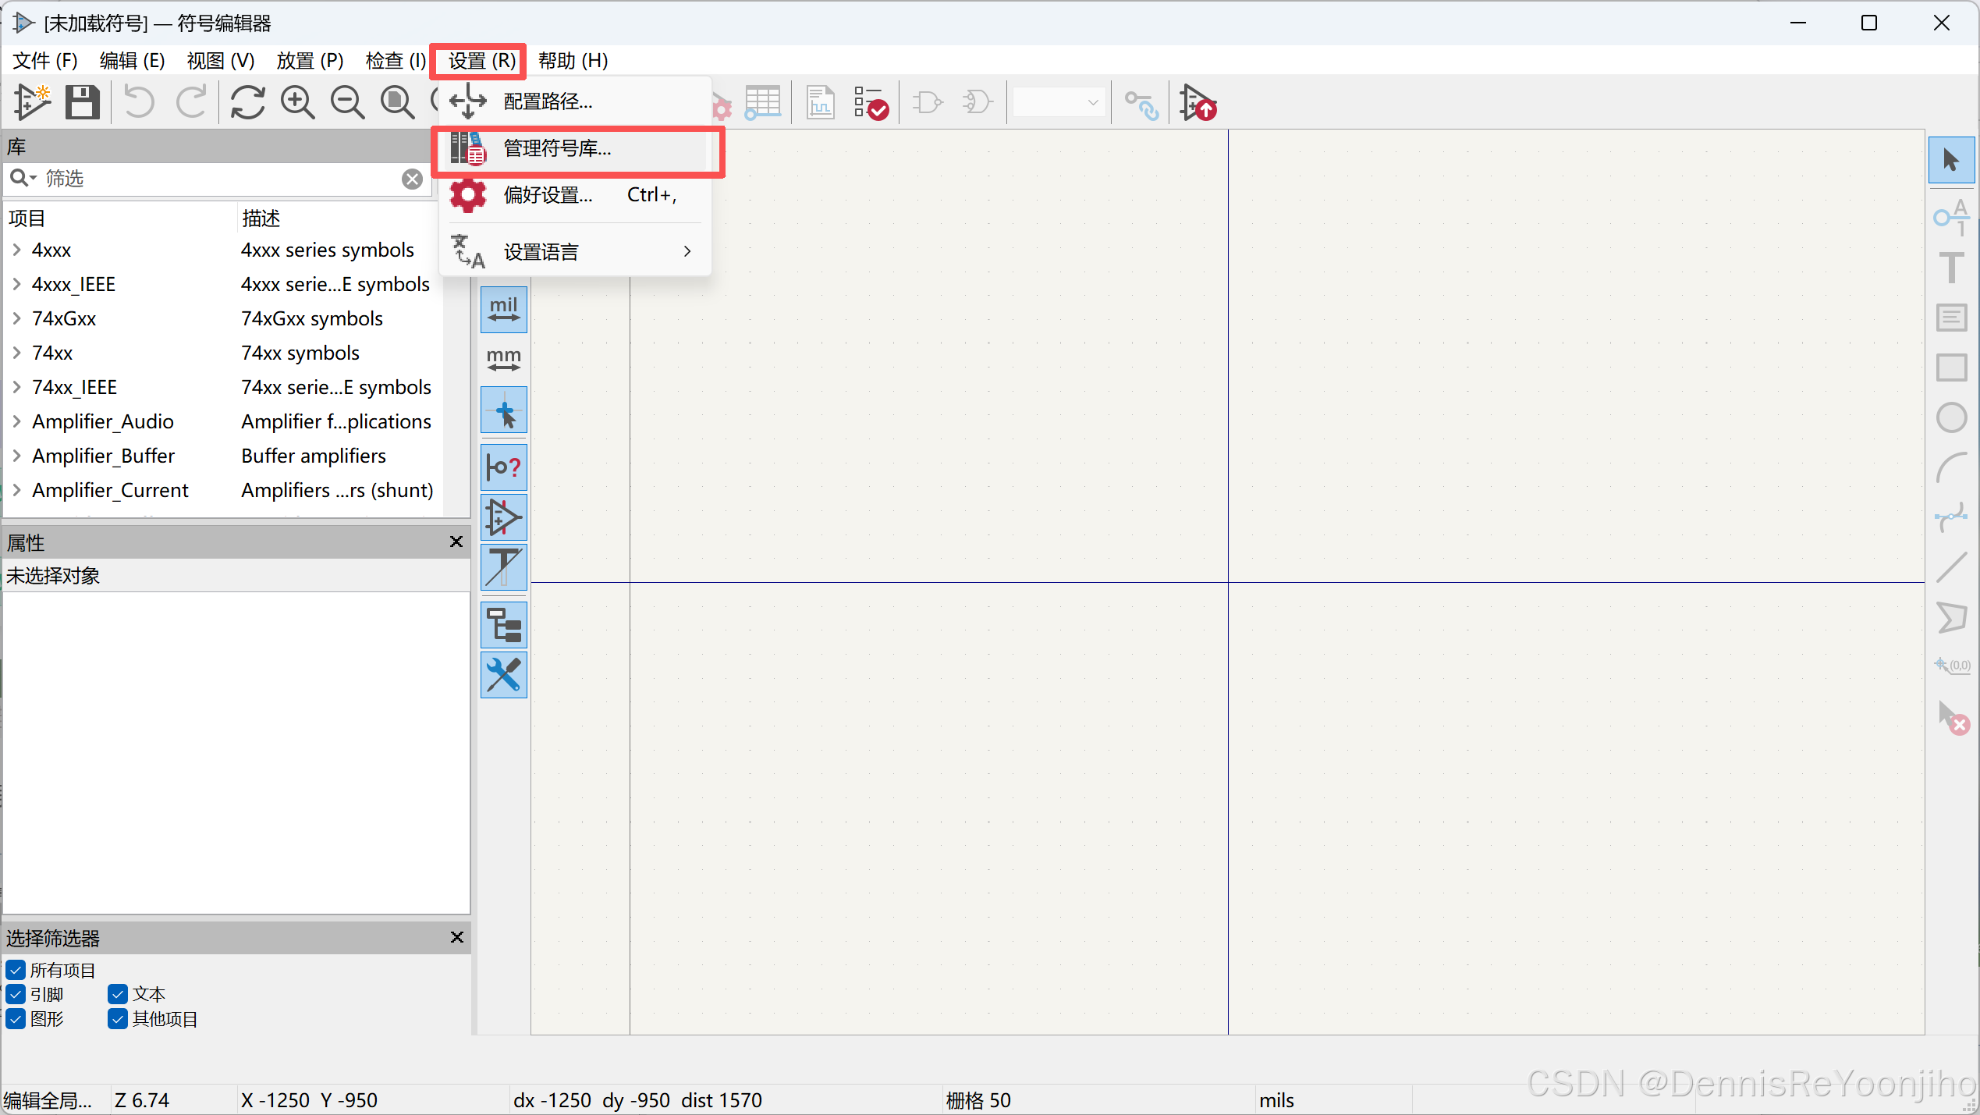Expand the 4xxx_IEEE library
Image resolution: width=1980 pixels, height=1115 pixels.
click(16, 284)
